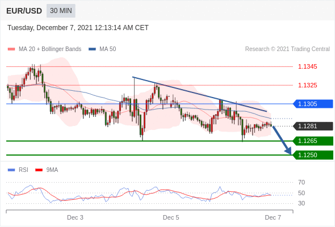The height and width of the screenshot is (227, 335).
Task: Click the Dec 5 axis label
Action: pyautogui.click(x=171, y=217)
